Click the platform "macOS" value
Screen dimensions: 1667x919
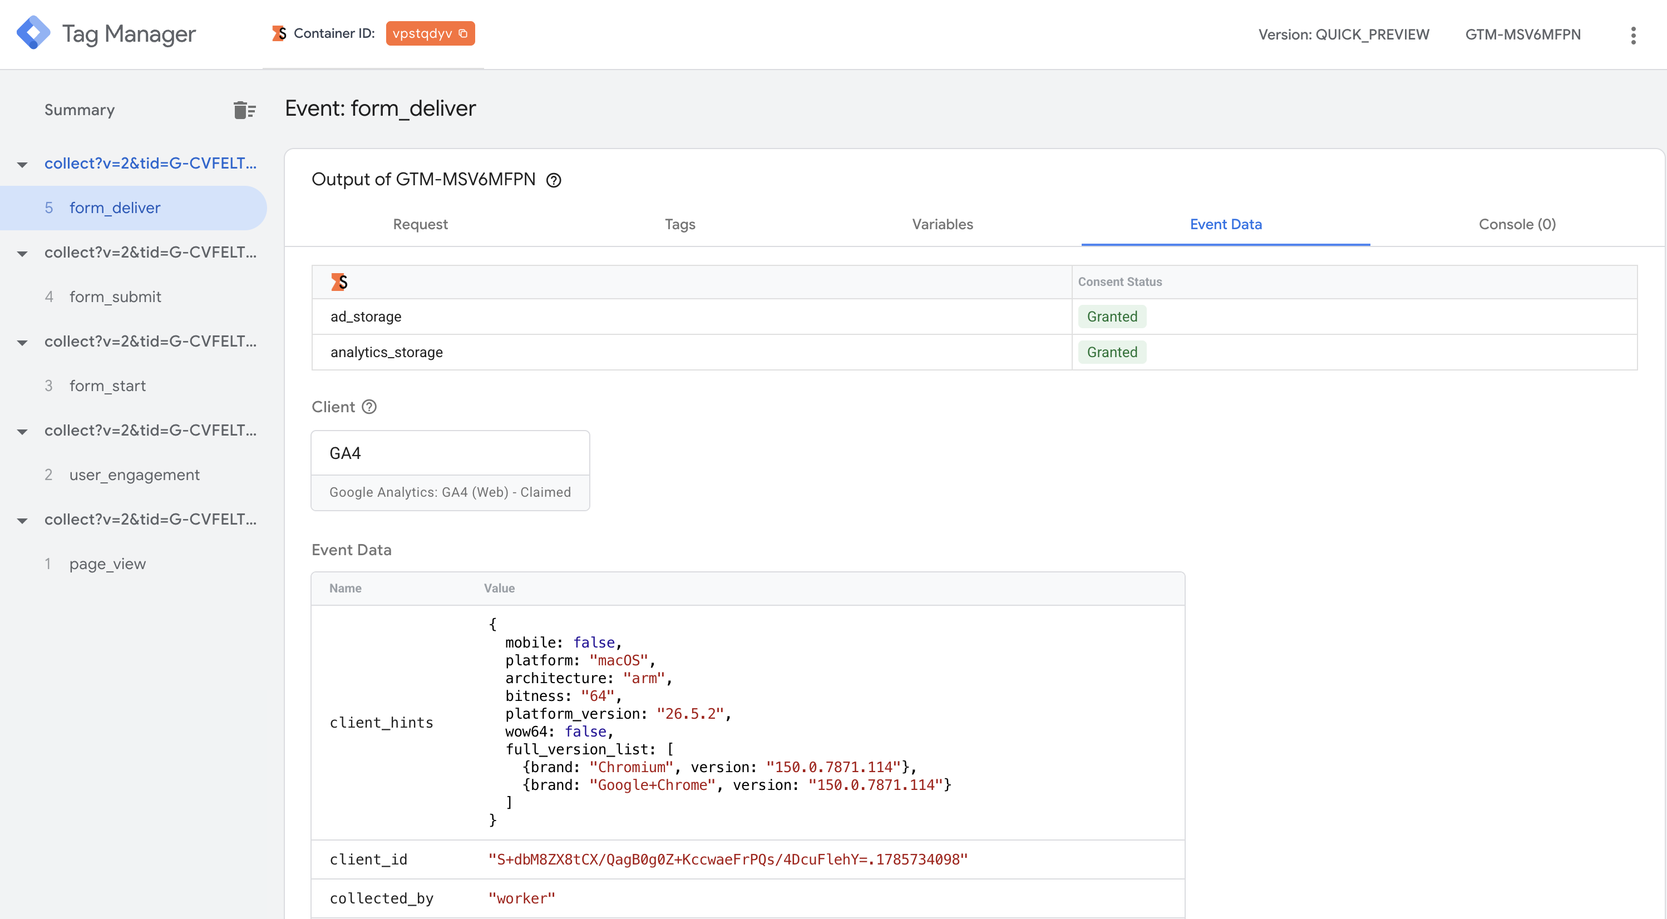pos(618,660)
